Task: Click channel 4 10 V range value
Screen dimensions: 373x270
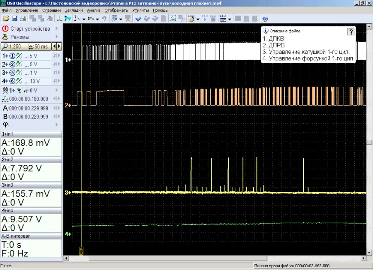Action: pyautogui.click(x=35, y=81)
